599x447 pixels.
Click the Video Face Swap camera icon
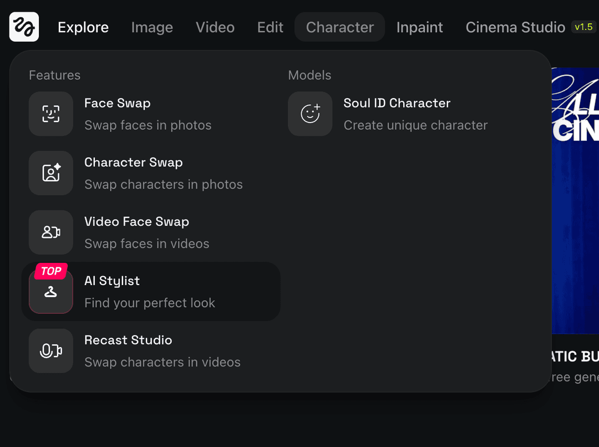coord(50,232)
